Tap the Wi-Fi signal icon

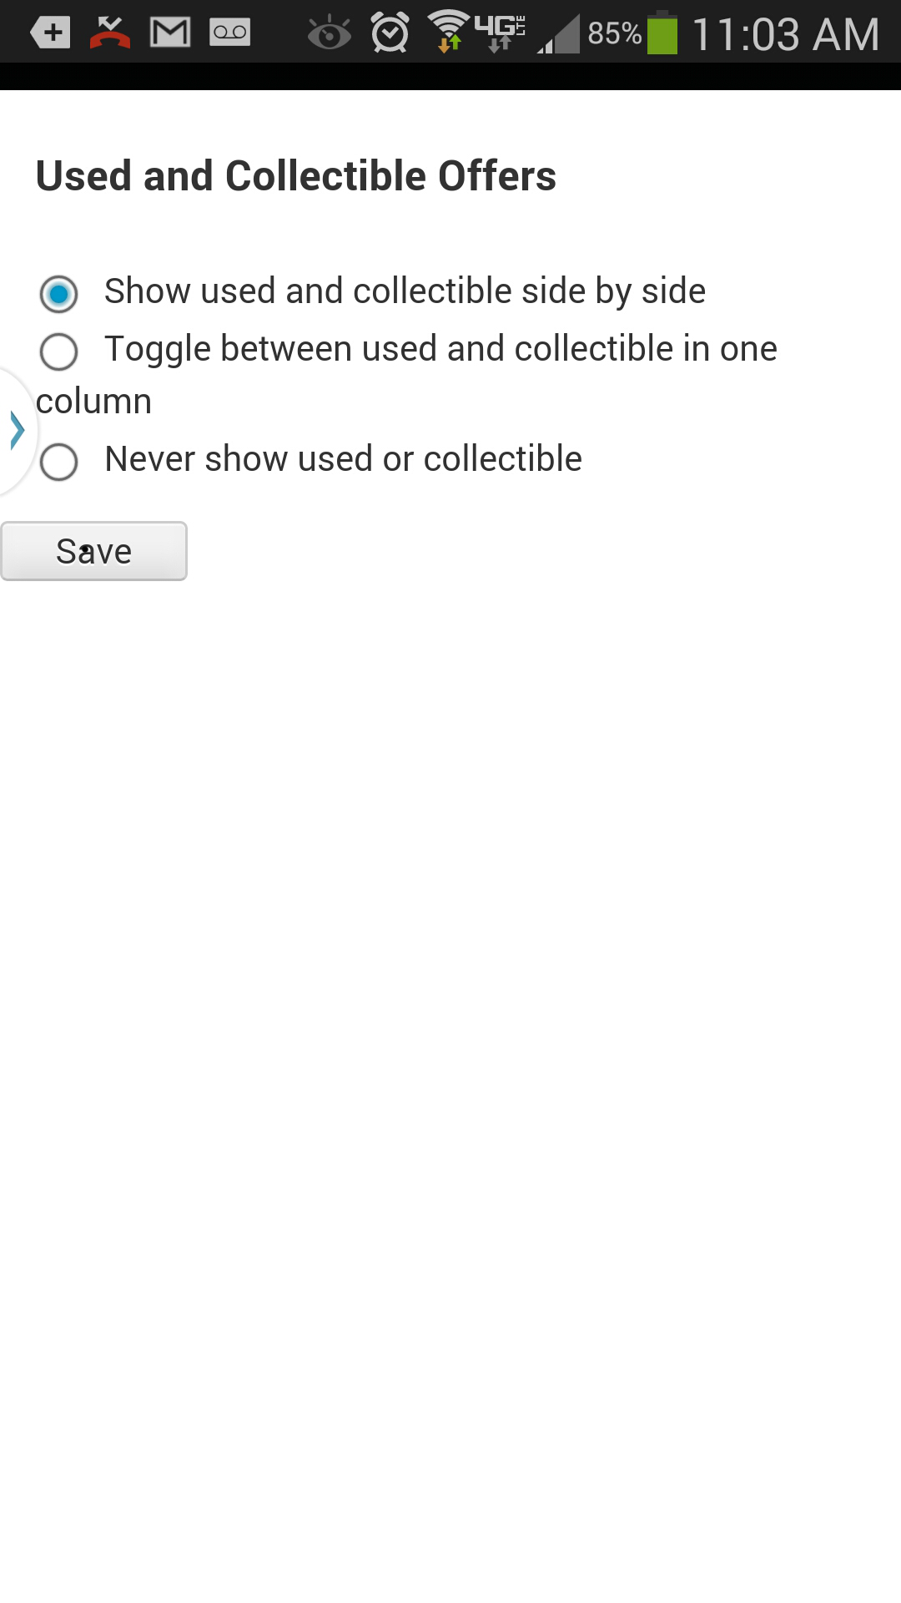click(449, 32)
